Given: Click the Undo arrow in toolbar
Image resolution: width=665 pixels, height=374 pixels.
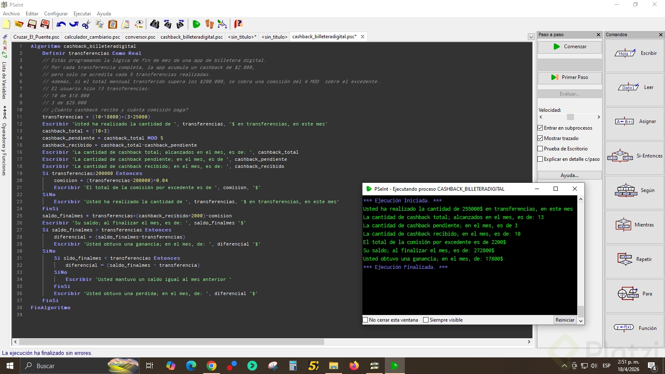Looking at the screenshot, I should click(x=61, y=25).
